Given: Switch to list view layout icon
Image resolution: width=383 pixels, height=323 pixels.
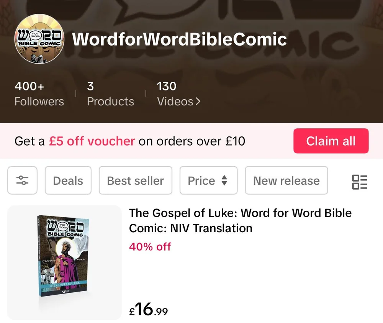Looking at the screenshot, I should 360,182.
